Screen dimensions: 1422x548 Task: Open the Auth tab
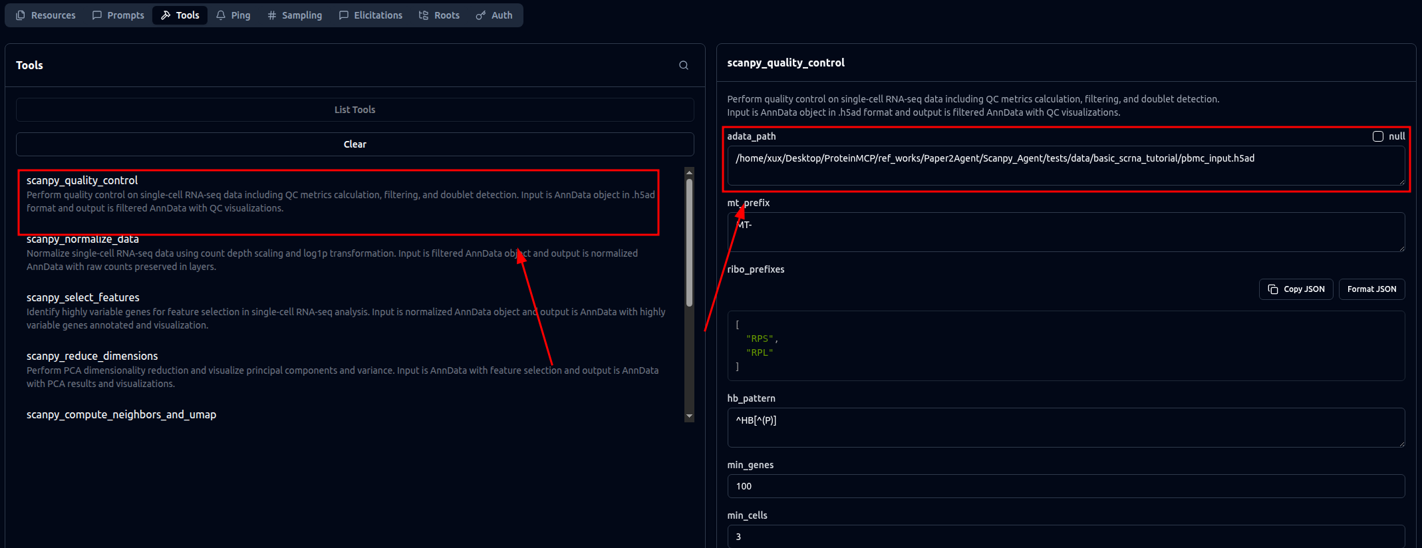494,15
